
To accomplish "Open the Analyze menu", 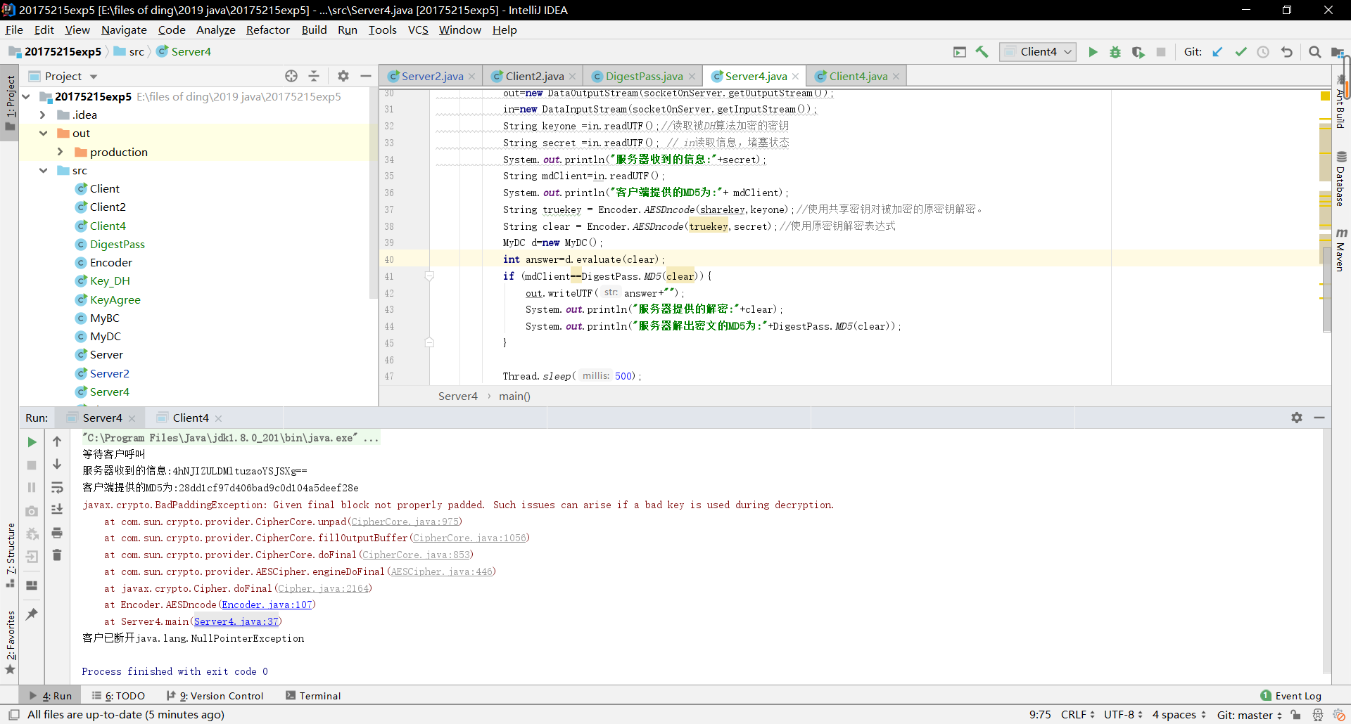I will point(216,30).
